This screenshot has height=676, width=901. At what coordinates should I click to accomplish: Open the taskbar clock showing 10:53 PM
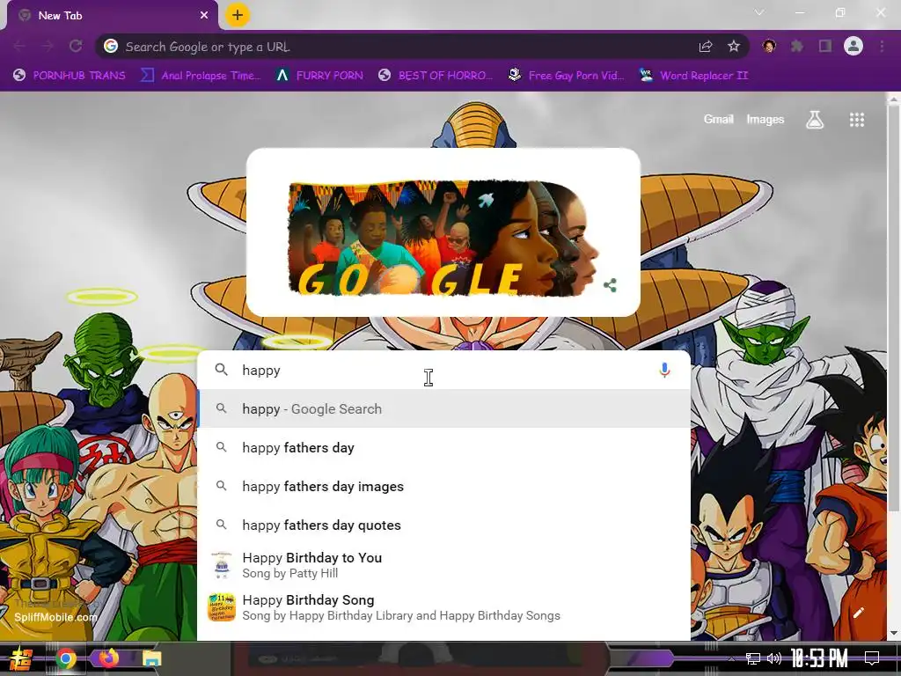819,658
